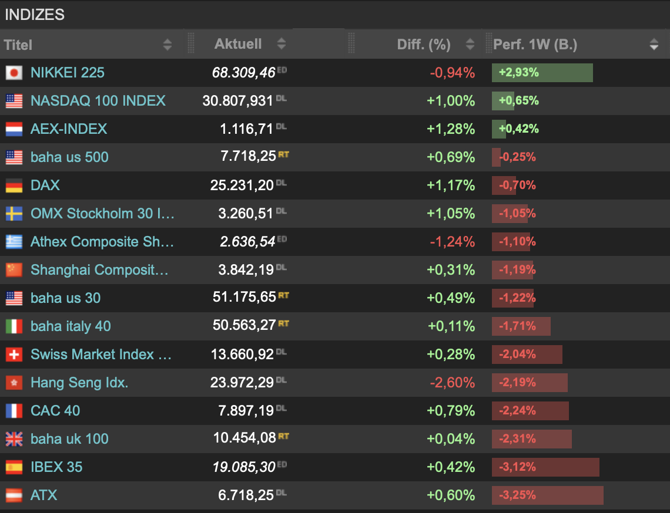This screenshot has height=513, width=670.
Task: Open the CAC 40 index link
Action: 56,410
